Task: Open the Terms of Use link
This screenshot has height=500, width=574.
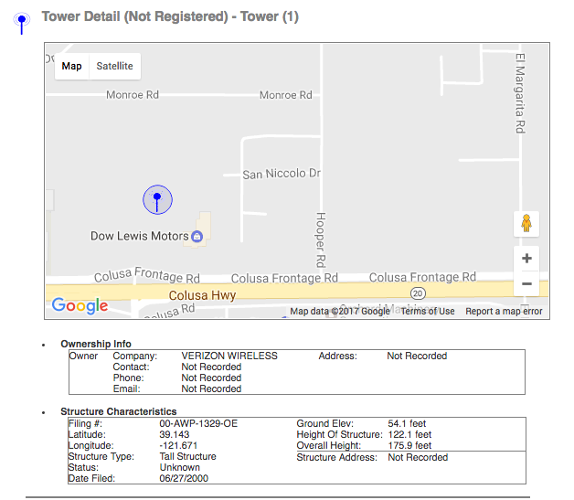Action: click(x=427, y=312)
